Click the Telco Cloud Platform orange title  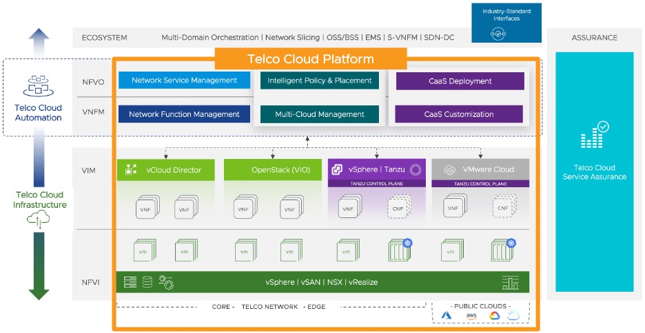311,58
